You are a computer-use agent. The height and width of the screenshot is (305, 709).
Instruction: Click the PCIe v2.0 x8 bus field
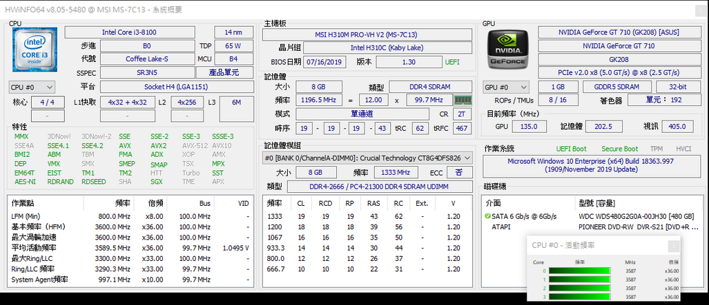[619, 73]
